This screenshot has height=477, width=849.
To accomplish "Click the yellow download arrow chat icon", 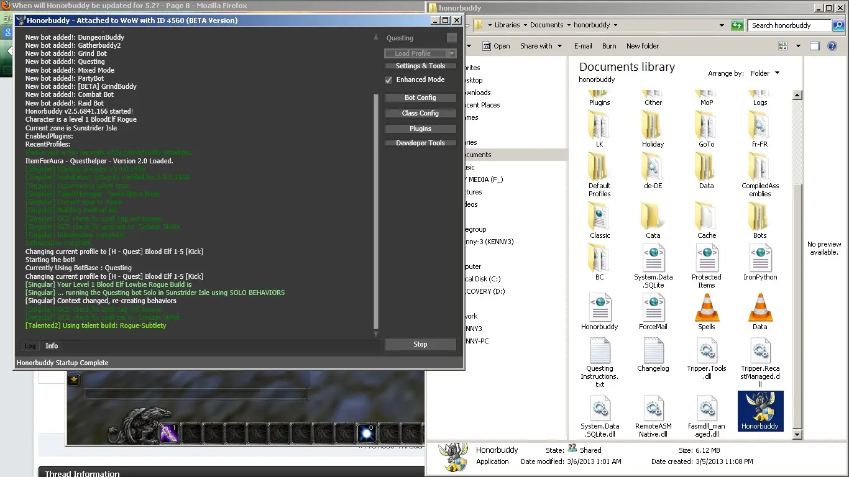I will (x=73, y=379).
